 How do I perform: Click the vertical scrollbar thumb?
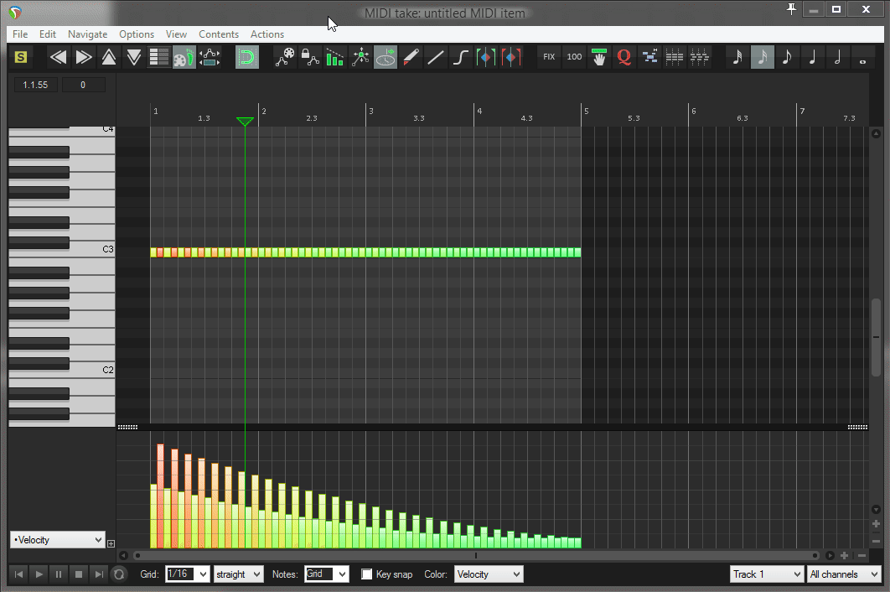point(877,337)
